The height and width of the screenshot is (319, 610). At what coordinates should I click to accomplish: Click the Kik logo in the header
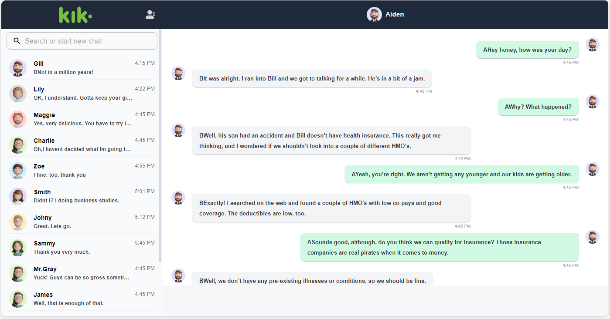[x=75, y=14]
